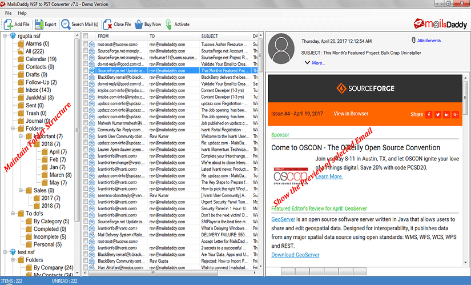
Task: Click the Trash (0) folder icon
Action: 21,113
